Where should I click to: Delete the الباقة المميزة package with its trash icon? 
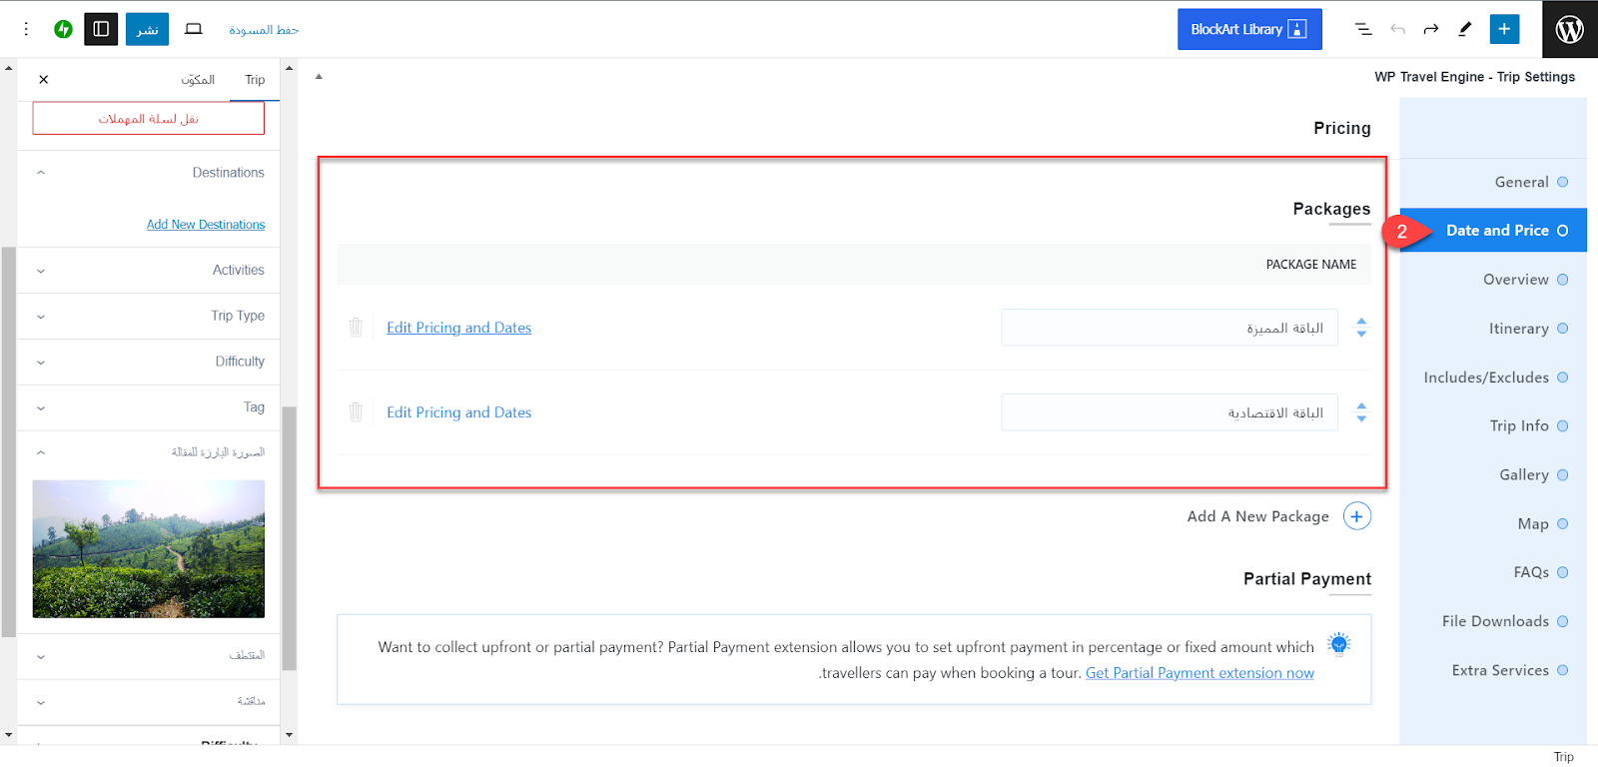pyautogui.click(x=356, y=328)
